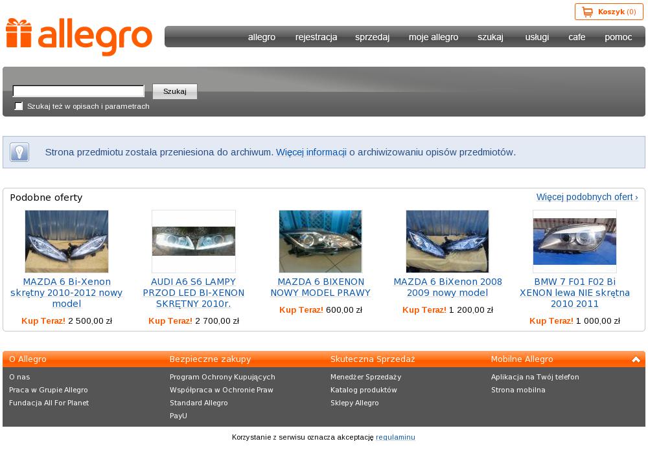The height and width of the screenshot is (450, 648).
Task: Open MAZDA 6 BIXENON NOWY MODEL PRAWY link
Action: [320, 287]
